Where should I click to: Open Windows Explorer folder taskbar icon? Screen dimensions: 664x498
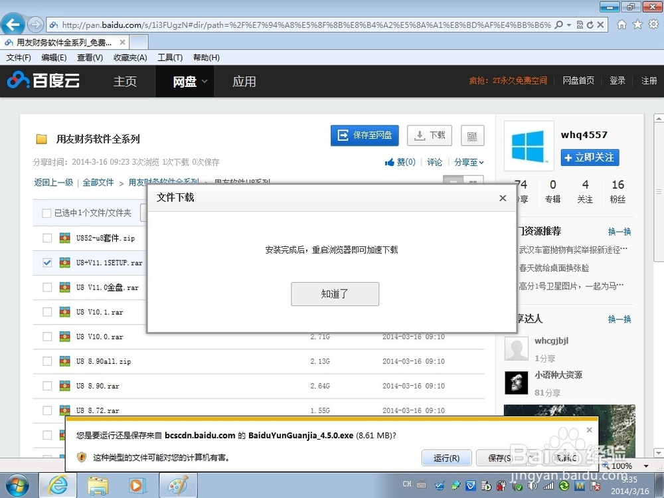tap(98, 485)
